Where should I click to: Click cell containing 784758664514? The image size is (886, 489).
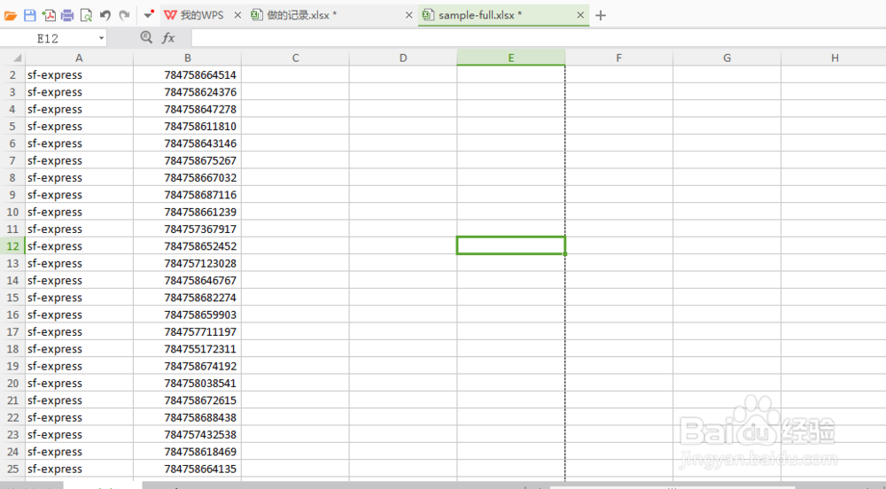click(x=187, y=74)
